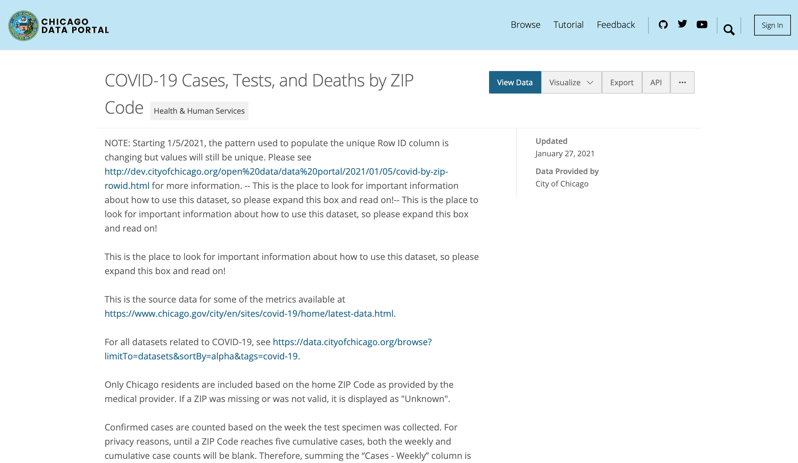Image resolution: width=798 pixels, height=463 pixels.
Task: Open the GitHub icon link
Action: coord(663,24)
